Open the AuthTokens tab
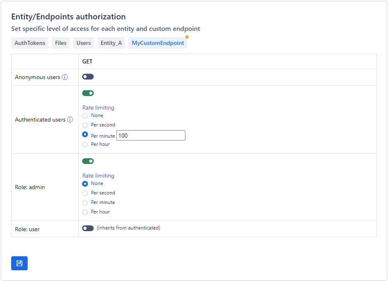The width and height of the screenshot is (388, 281). tap(30, 43)
